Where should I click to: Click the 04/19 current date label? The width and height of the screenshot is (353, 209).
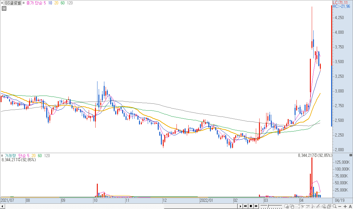coord(340,200)
